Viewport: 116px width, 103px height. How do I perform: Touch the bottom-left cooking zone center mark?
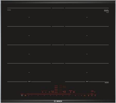coord(29,73)
